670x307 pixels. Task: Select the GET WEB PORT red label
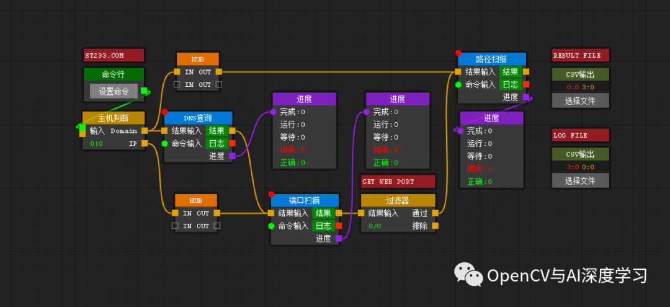coord(398,181)
